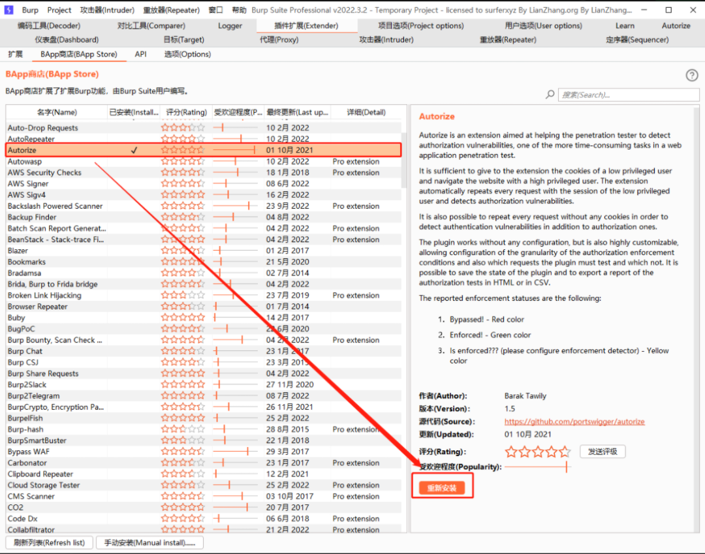Select the CMS Scanner row
The width and height of the screenshot is (705, 554).
[204, 496]
